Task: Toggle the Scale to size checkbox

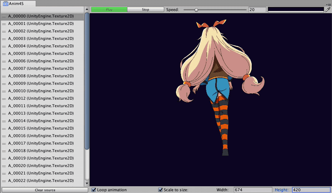Action: pyautogui.click(x=161, y=190)
